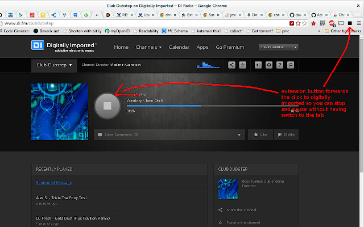Screen dimensions: 364x227
Task: Click the thumbs-down Dislike button
Action: point(286,134)
